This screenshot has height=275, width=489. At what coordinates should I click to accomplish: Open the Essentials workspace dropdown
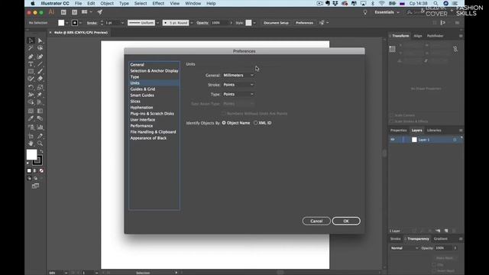[x=387, y=12]
